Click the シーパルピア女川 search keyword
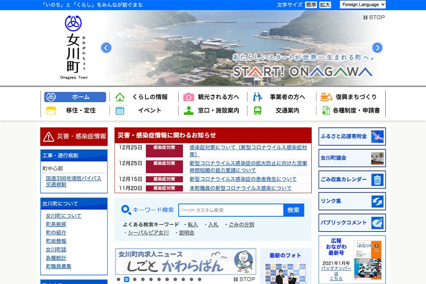Viewport: 426px width, 284px height. tap(148, 233)
